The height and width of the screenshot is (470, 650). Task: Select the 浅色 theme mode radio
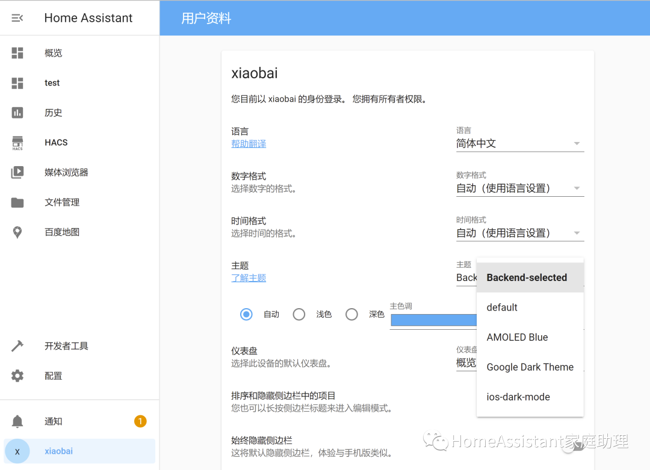click(299, 315)
